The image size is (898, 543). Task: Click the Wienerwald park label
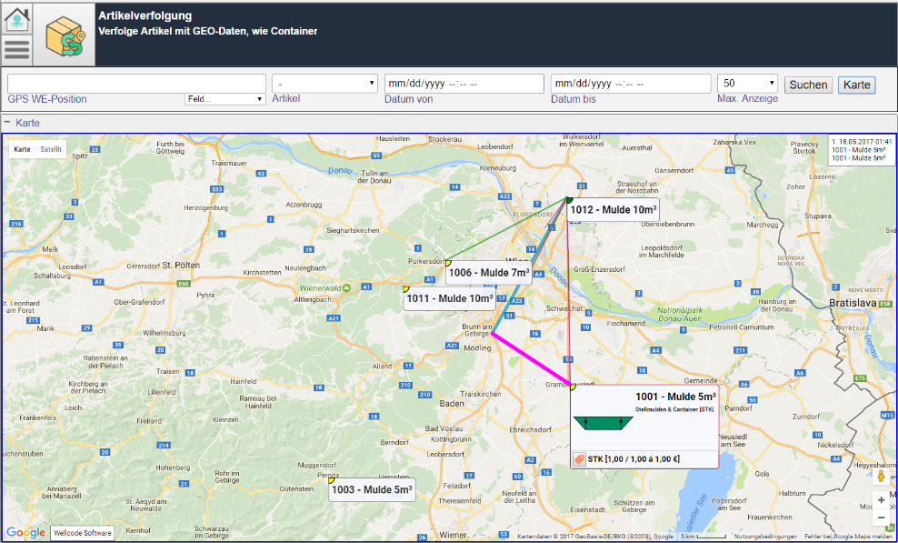tap(321, 287)
